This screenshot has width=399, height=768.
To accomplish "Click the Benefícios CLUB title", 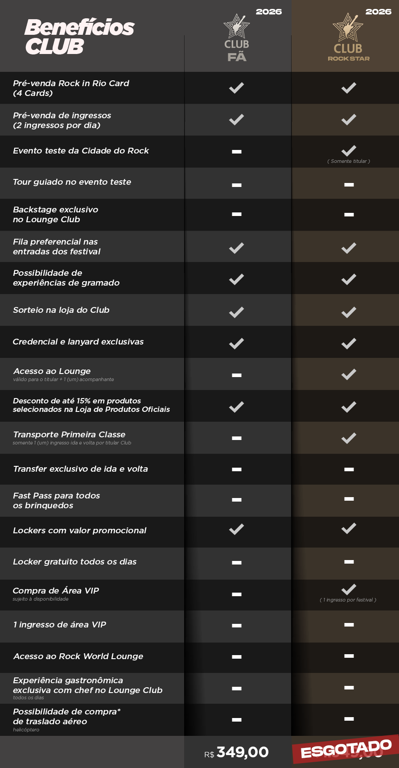I will [79, 37].
